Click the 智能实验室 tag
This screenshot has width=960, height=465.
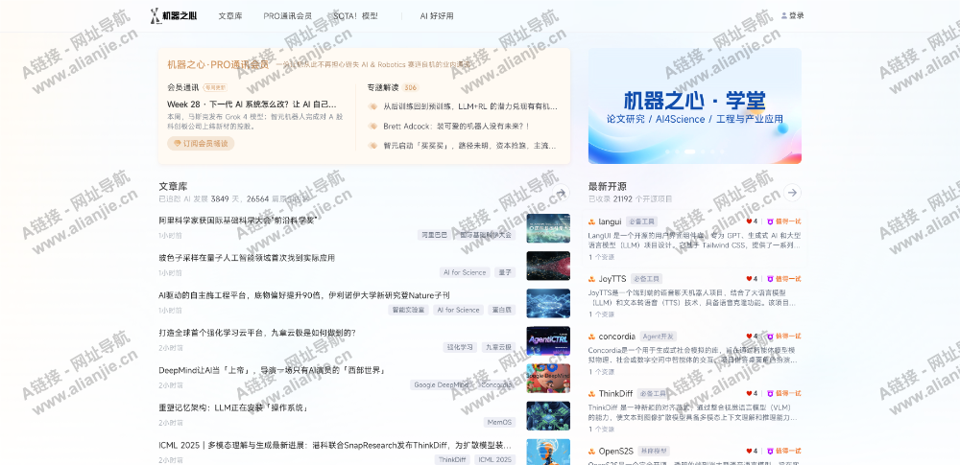[x=409, y=310]
